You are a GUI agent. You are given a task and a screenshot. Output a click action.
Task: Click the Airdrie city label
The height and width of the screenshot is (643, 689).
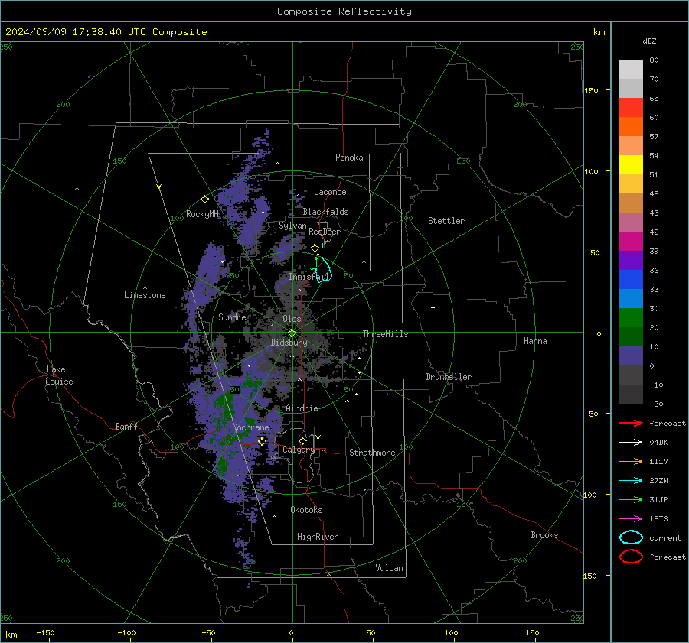click(302, 408)
